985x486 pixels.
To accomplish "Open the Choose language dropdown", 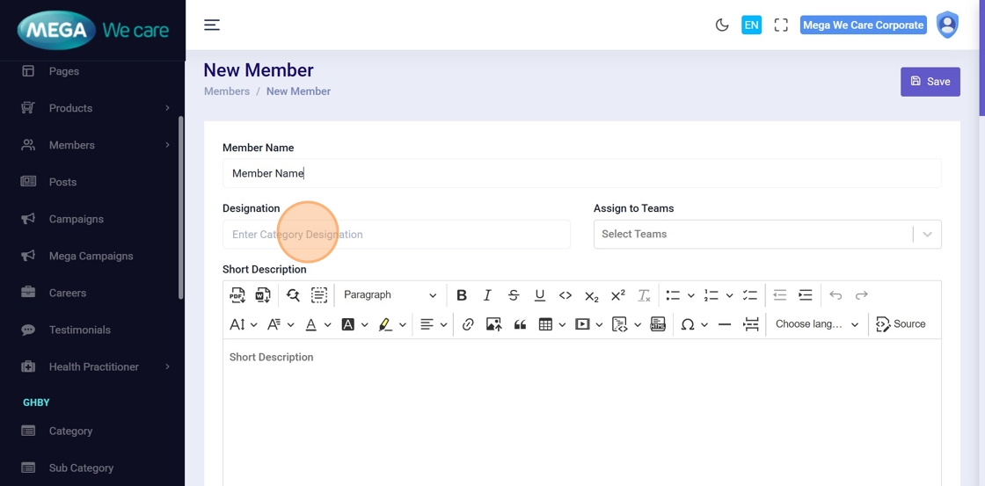I will (x=816, y=324).
